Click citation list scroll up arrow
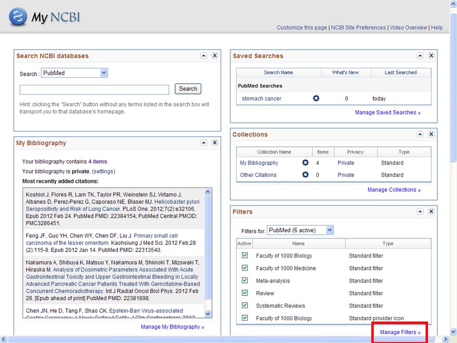 tap(208, 192)
